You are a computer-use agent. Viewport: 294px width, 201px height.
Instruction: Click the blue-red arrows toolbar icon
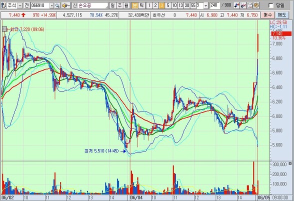[x=237, y=5]
